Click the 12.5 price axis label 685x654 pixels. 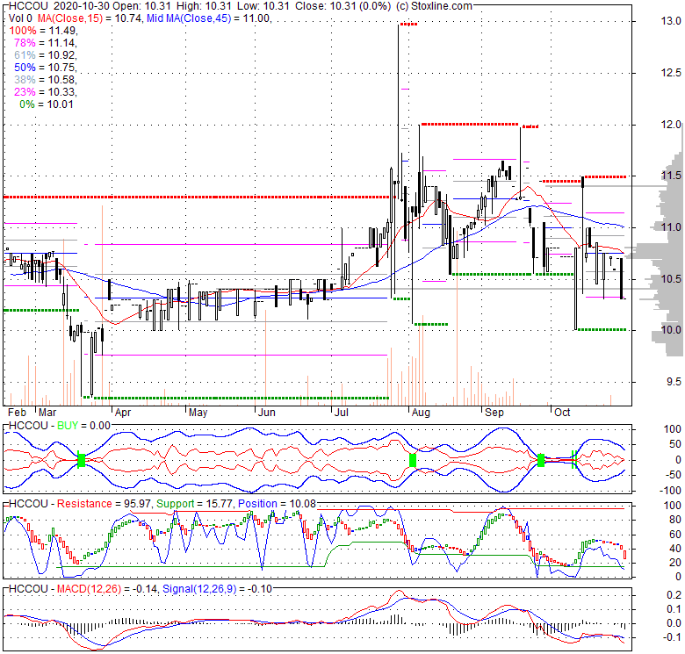click(671, 73)
